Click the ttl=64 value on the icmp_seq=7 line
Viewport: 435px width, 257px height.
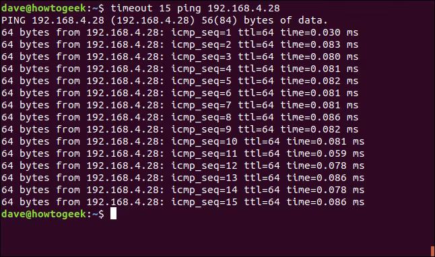coord(256,106)
